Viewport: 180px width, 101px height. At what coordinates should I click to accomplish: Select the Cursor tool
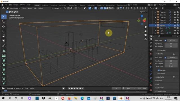pyautogui.click(x=4, y=21)
